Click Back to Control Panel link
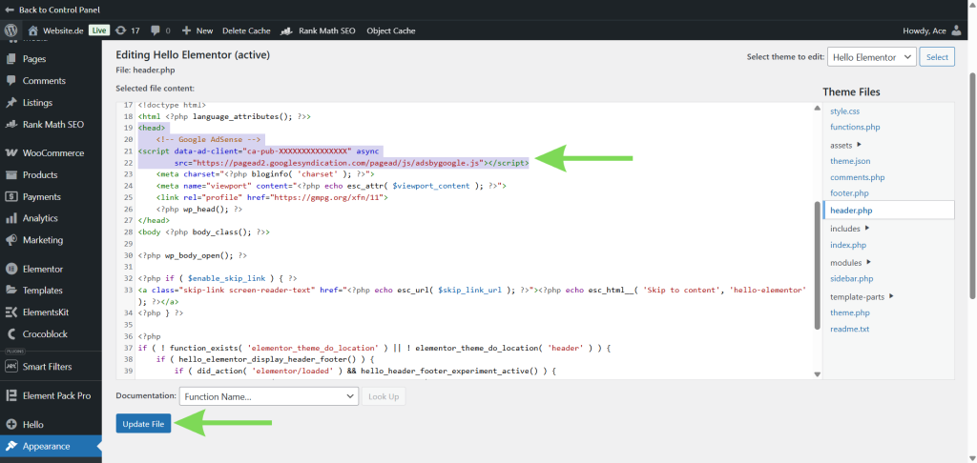The width and height of the screenshot is (977, 463). 59,10
